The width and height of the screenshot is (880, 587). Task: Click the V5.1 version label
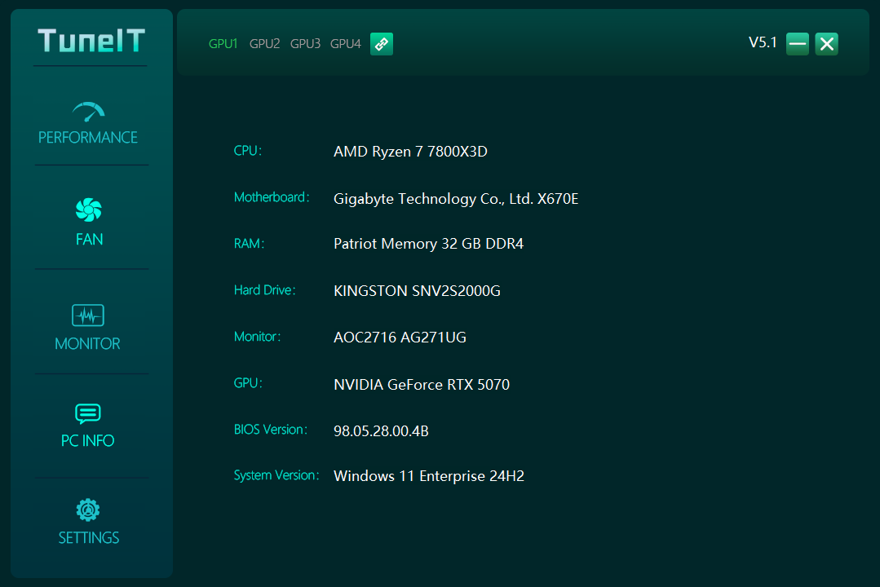pyautogui.click(x=763, y=43)
